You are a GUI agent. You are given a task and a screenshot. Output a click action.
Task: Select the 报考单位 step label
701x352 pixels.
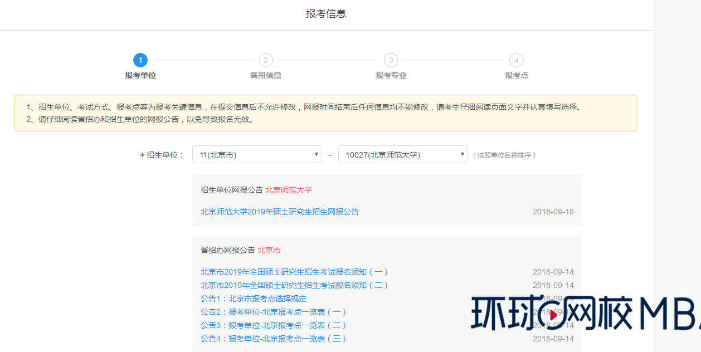point(140,74)
